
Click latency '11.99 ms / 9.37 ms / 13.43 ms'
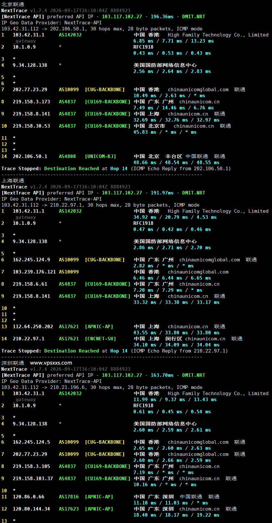[175, 400]
